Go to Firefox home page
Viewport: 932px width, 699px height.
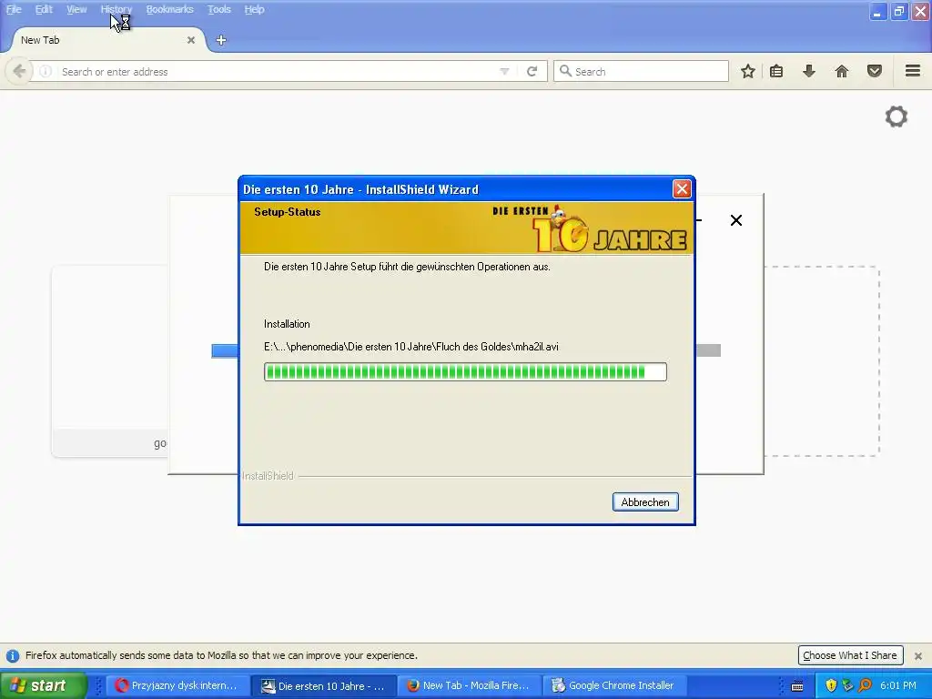coord(842,71)
